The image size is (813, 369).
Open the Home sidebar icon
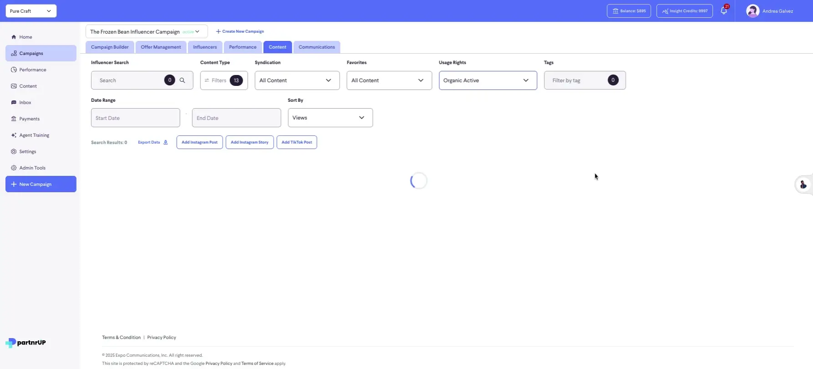click(x=14, y=37)
